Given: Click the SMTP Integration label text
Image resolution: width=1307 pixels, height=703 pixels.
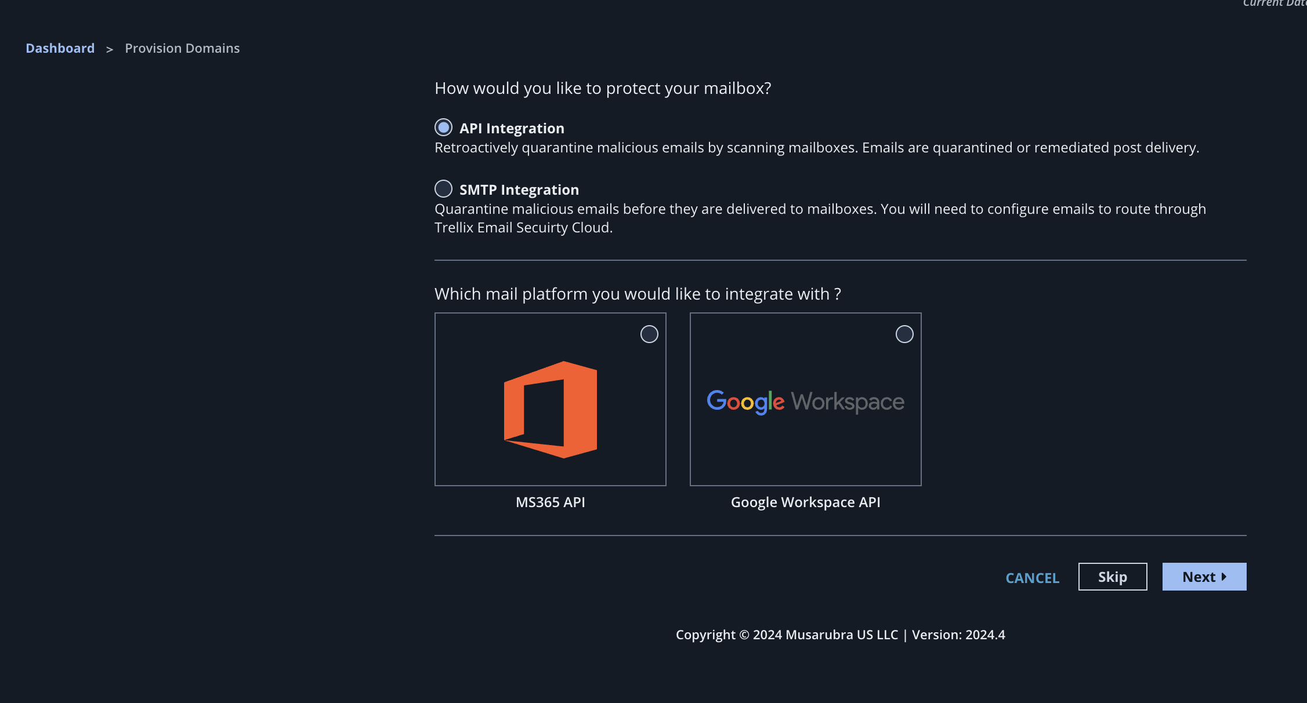Looking at the screenshot, I should 519,190.
